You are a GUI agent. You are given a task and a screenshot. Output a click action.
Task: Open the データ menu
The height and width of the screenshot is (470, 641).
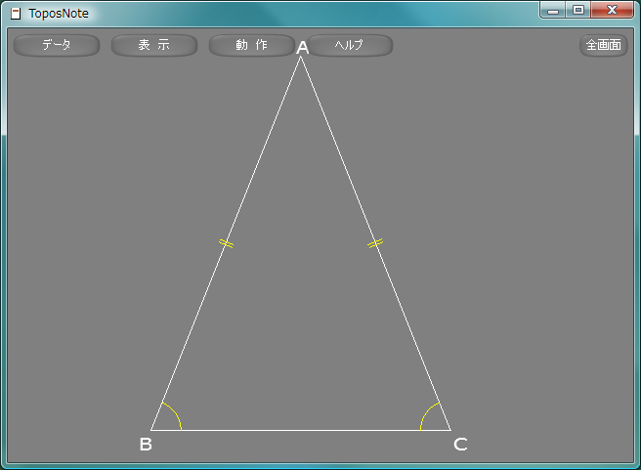(57, 45)
